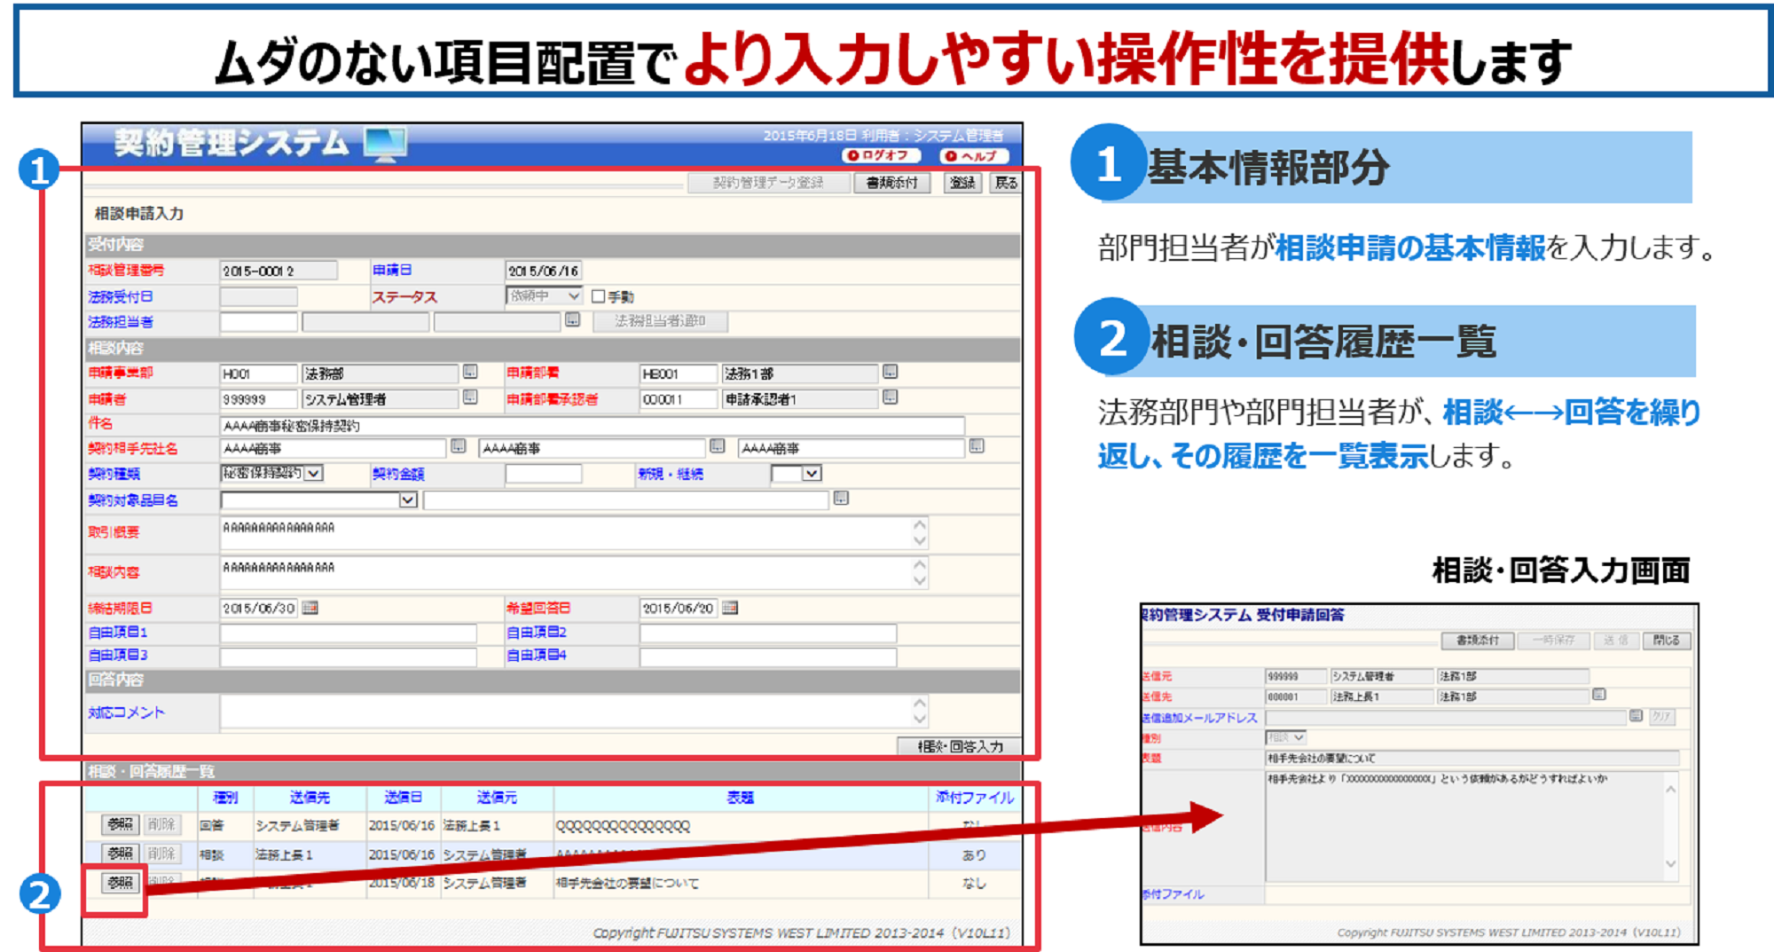Open the 送信先 lookup icon on 受付申請回答 screen
1774x952 pixels.
point(1598,695)
